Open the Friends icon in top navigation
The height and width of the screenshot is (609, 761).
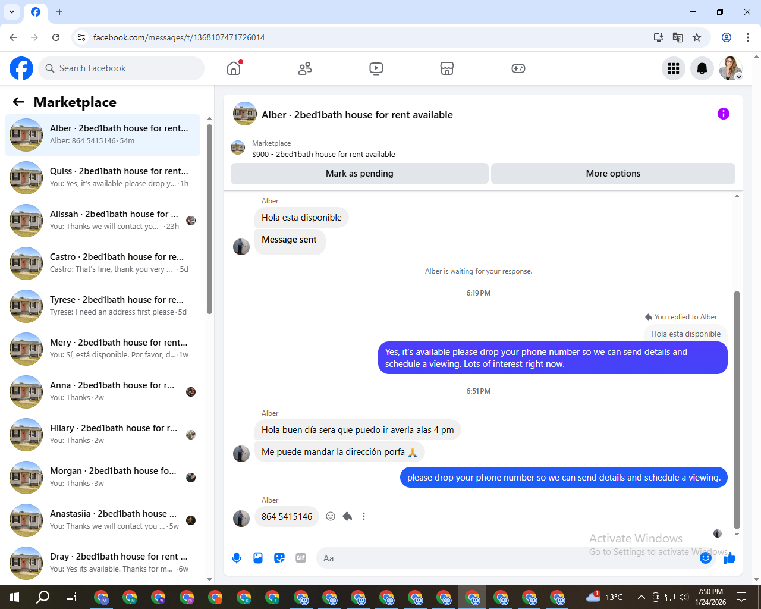305,68
